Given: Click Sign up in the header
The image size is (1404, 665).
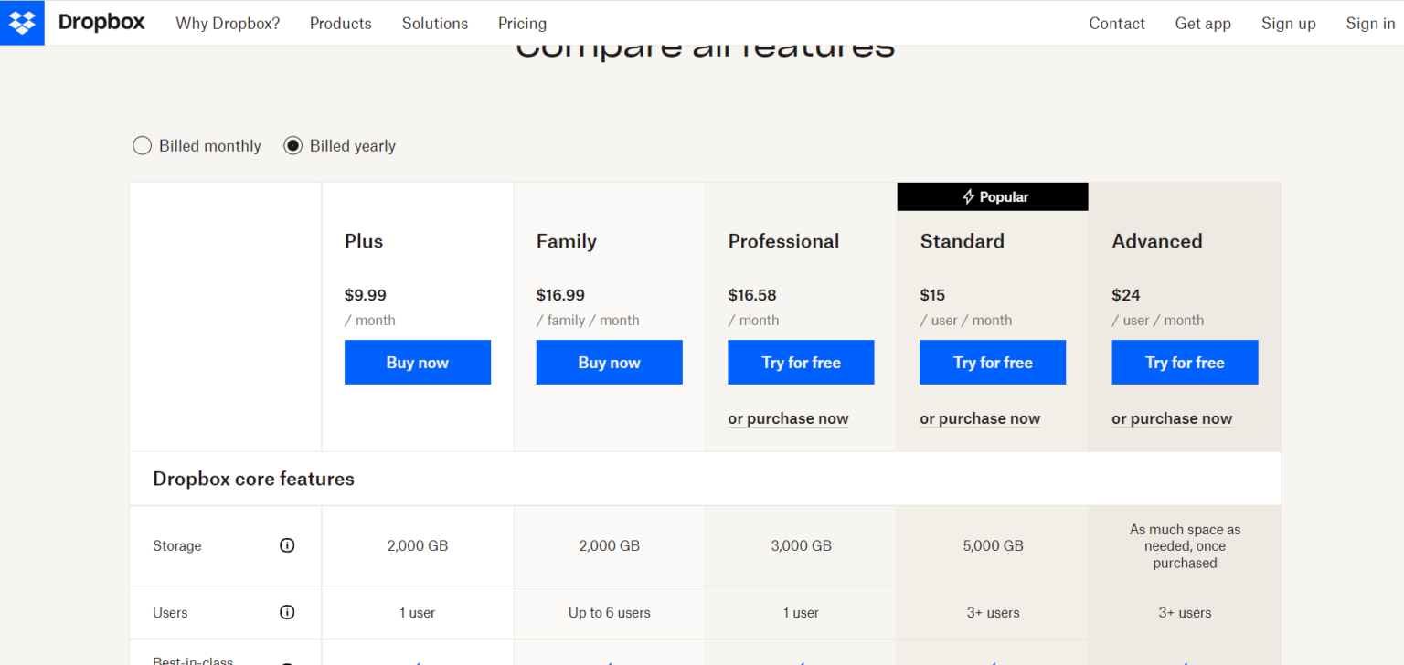Looking at the screenshot, I should (1288, 24).
